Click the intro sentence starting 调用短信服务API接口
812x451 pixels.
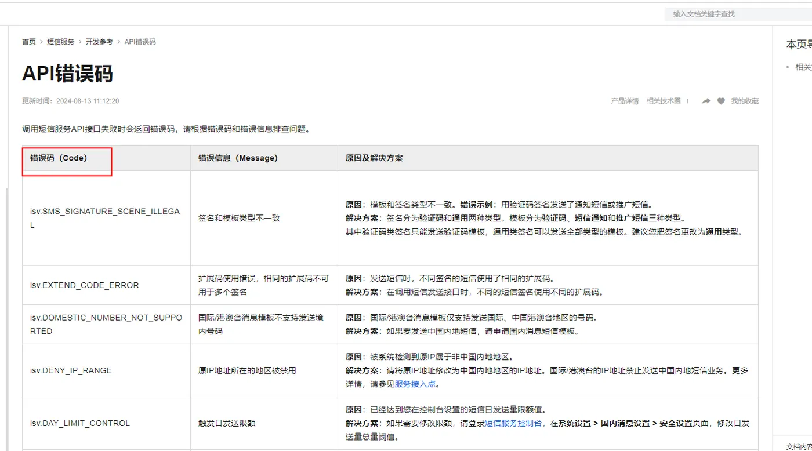tap(166, 129)
